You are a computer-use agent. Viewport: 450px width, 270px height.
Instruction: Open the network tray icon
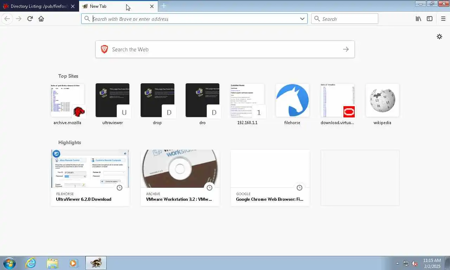click(x=406, y=263)
